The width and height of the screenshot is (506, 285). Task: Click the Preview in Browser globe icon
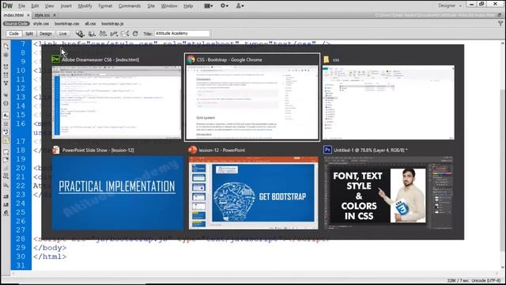click(x=92, y=33)
